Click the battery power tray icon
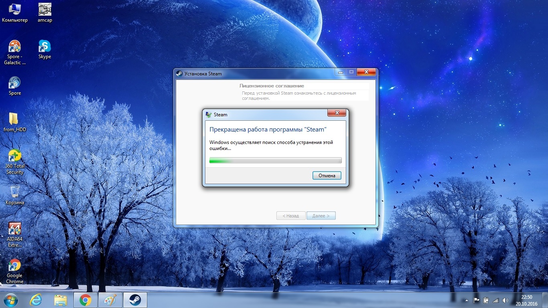 486,300
